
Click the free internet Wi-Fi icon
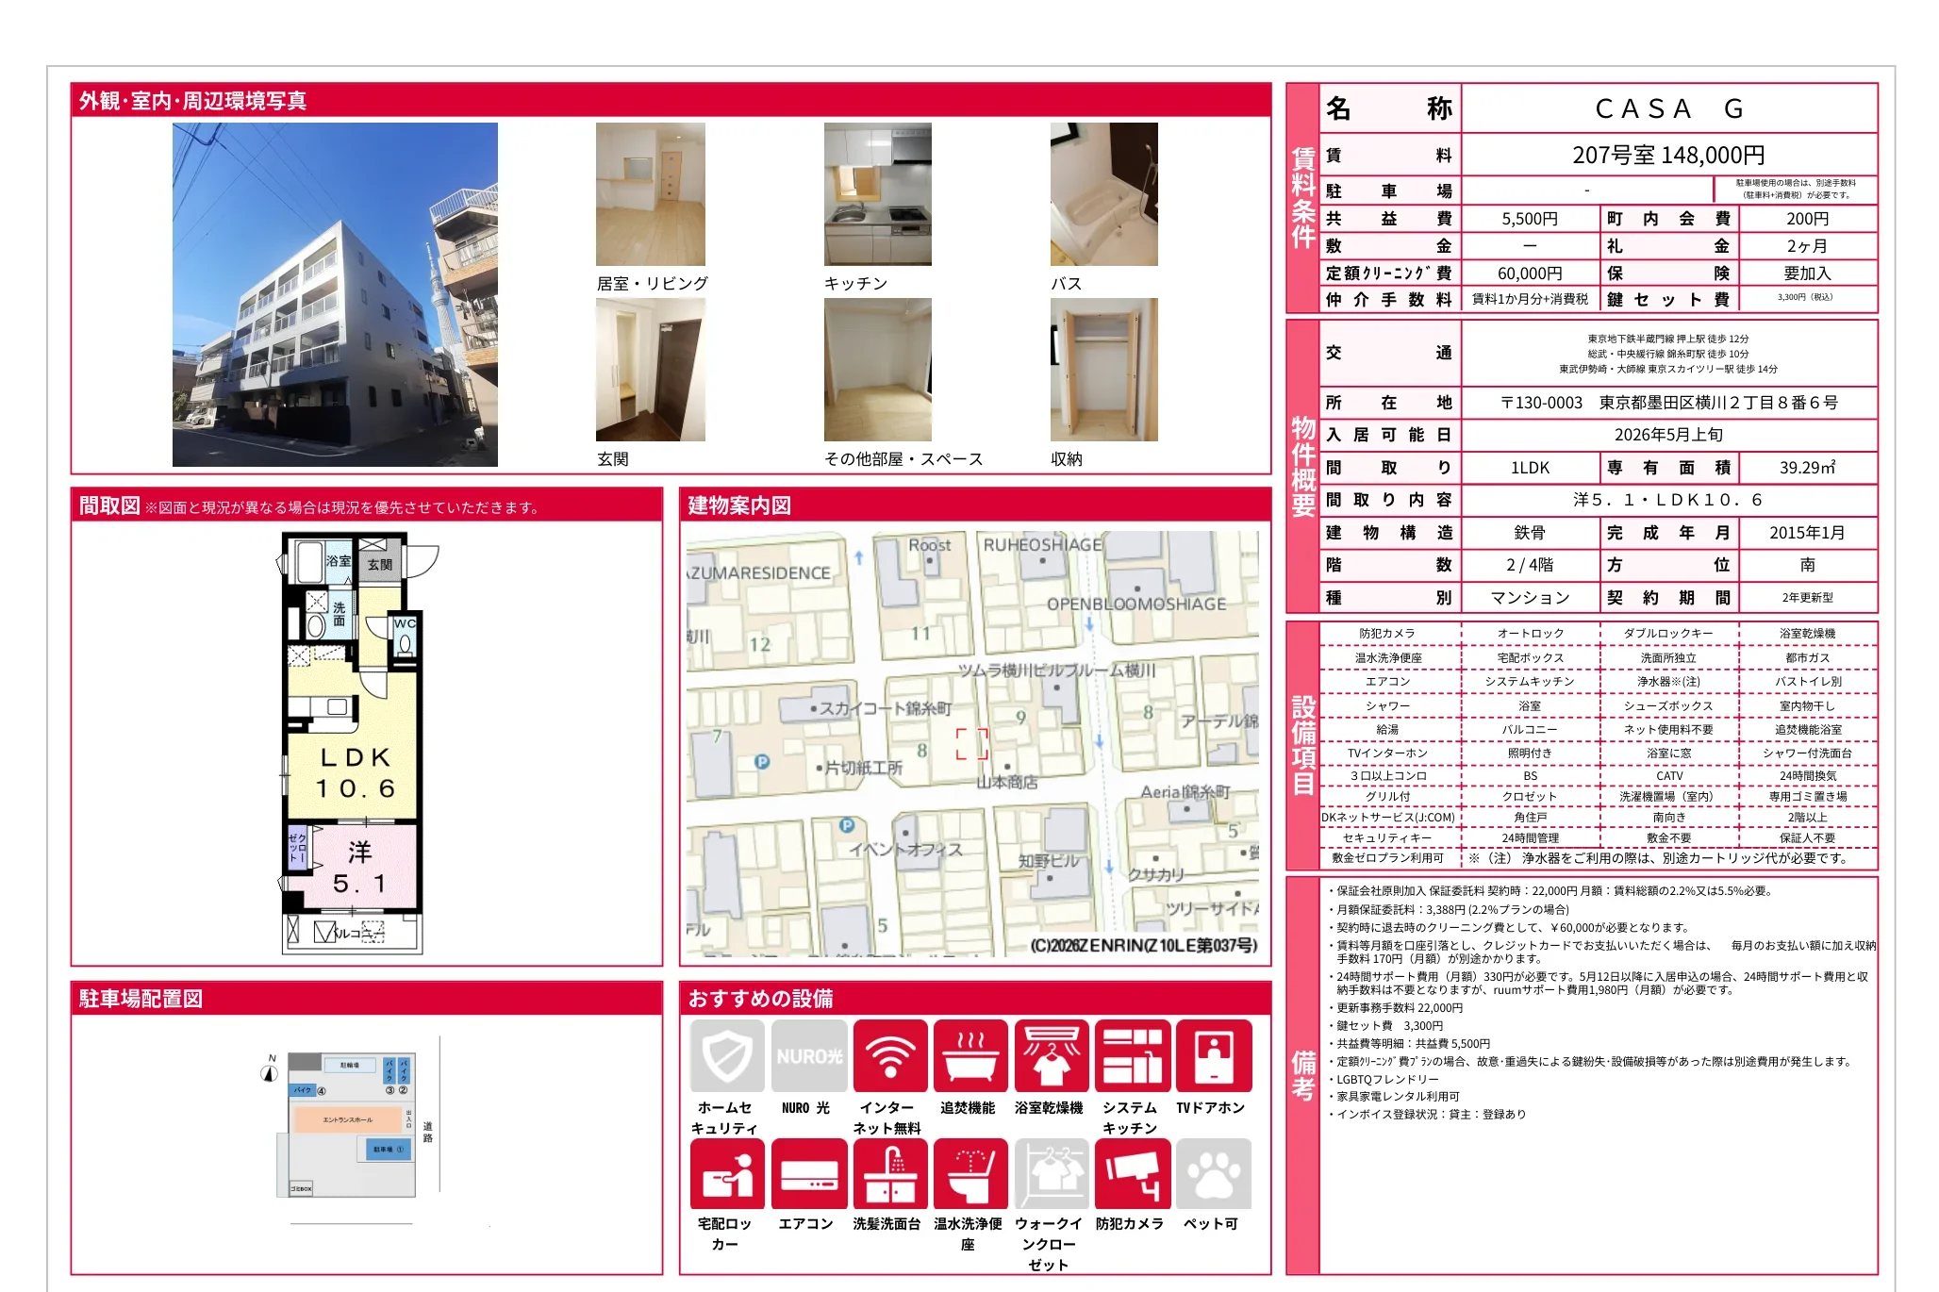889,1056
